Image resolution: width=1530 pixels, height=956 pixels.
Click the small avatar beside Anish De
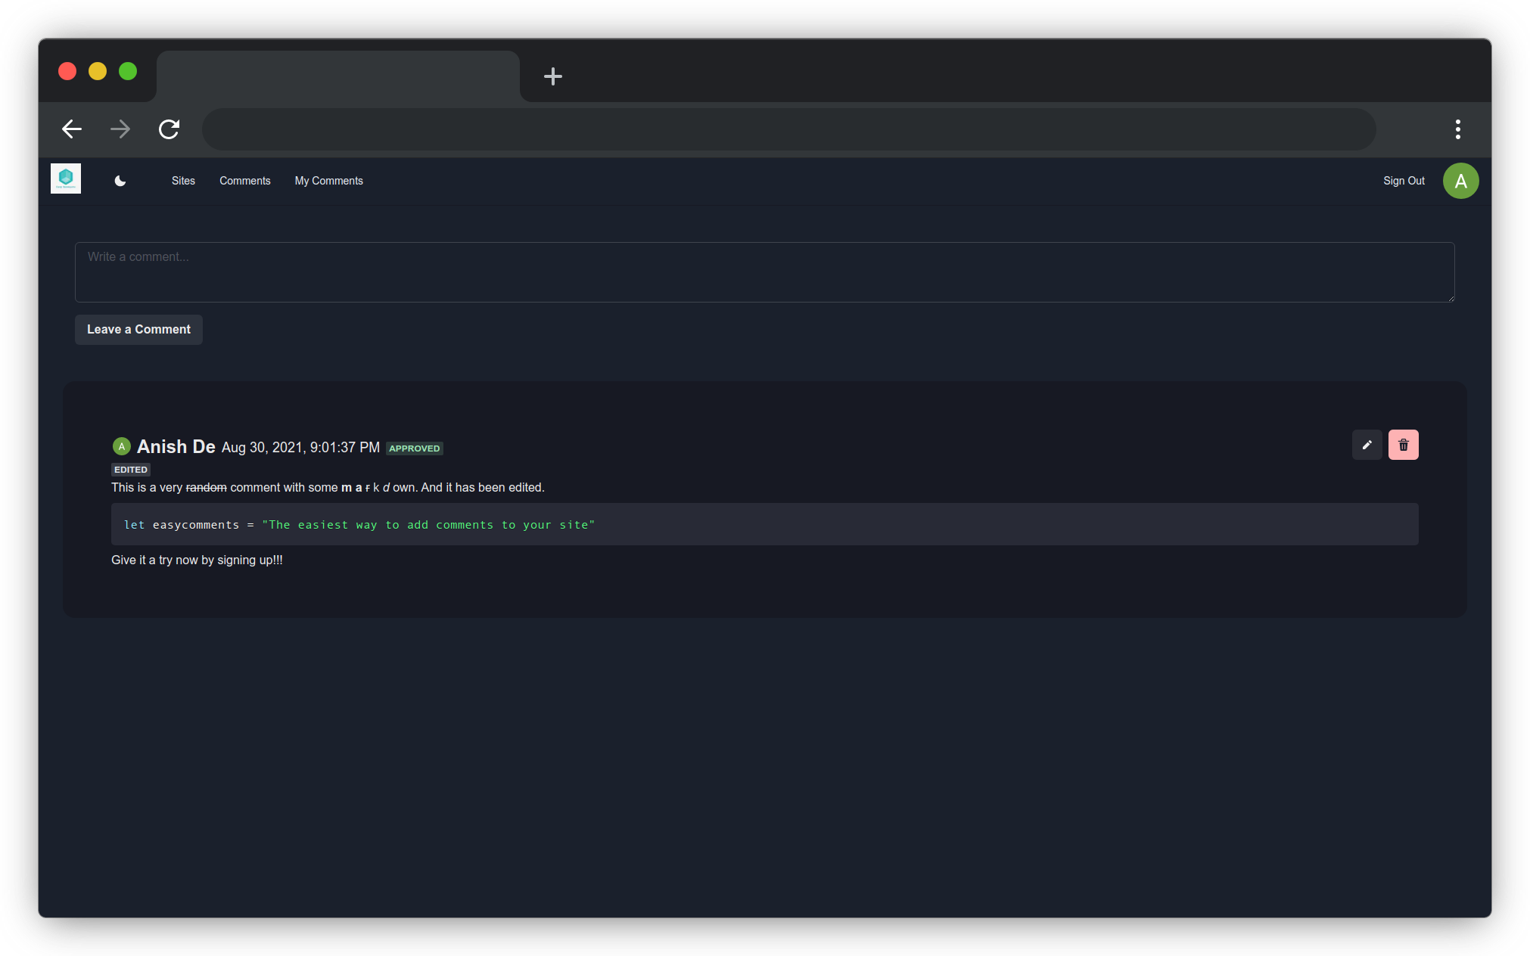coord(121,446)
